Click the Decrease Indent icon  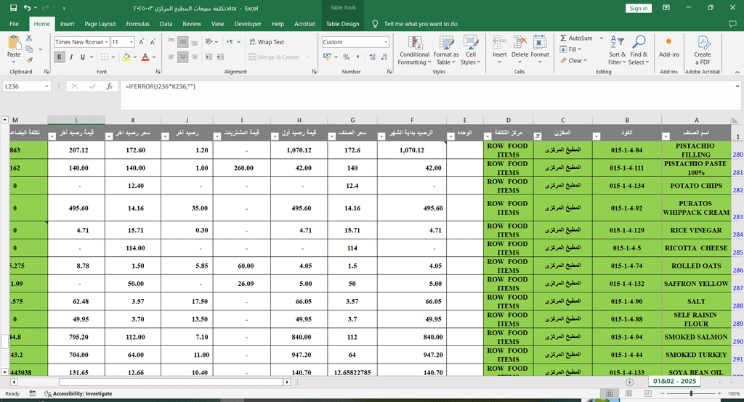[x=209, y=57]
